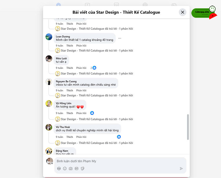View like reactions on Mèo Lười comment
This screenshot has width=221, height=178.
(93, 68)
